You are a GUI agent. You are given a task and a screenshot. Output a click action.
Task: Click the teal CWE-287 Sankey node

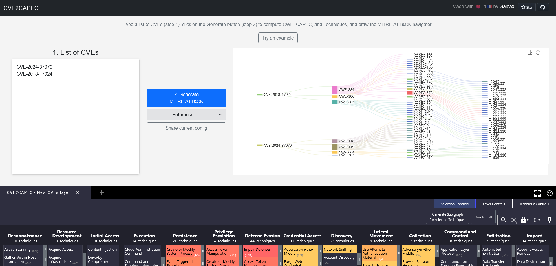tap(334, 102)
